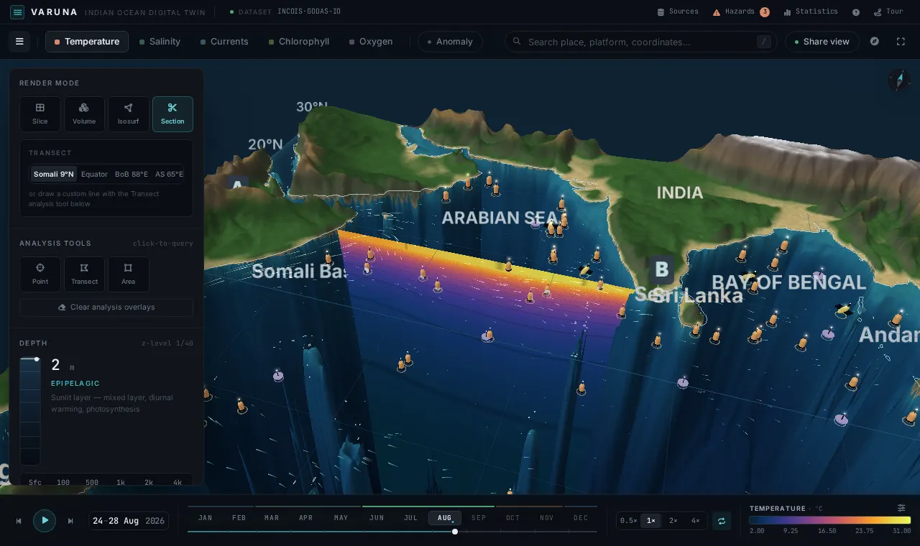Open the date range 24-28 Aug 2026 picker
Screen dimensions: 920x546
point(129,521)
